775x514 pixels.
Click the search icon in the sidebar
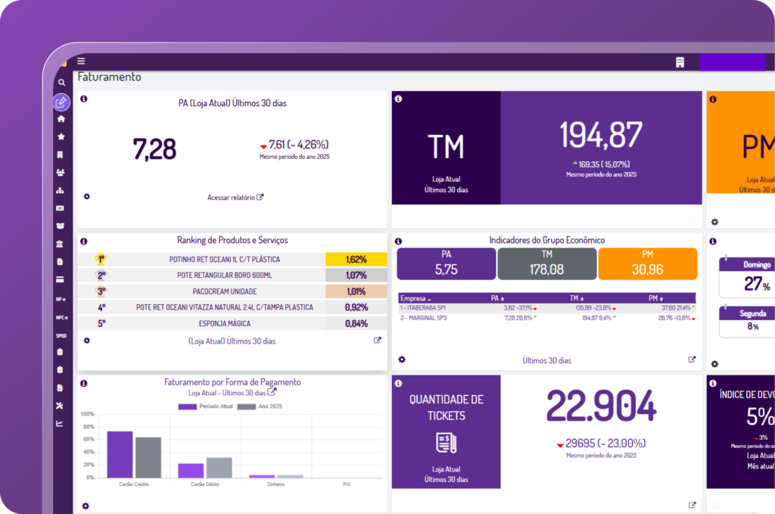(x=61, y=83)
